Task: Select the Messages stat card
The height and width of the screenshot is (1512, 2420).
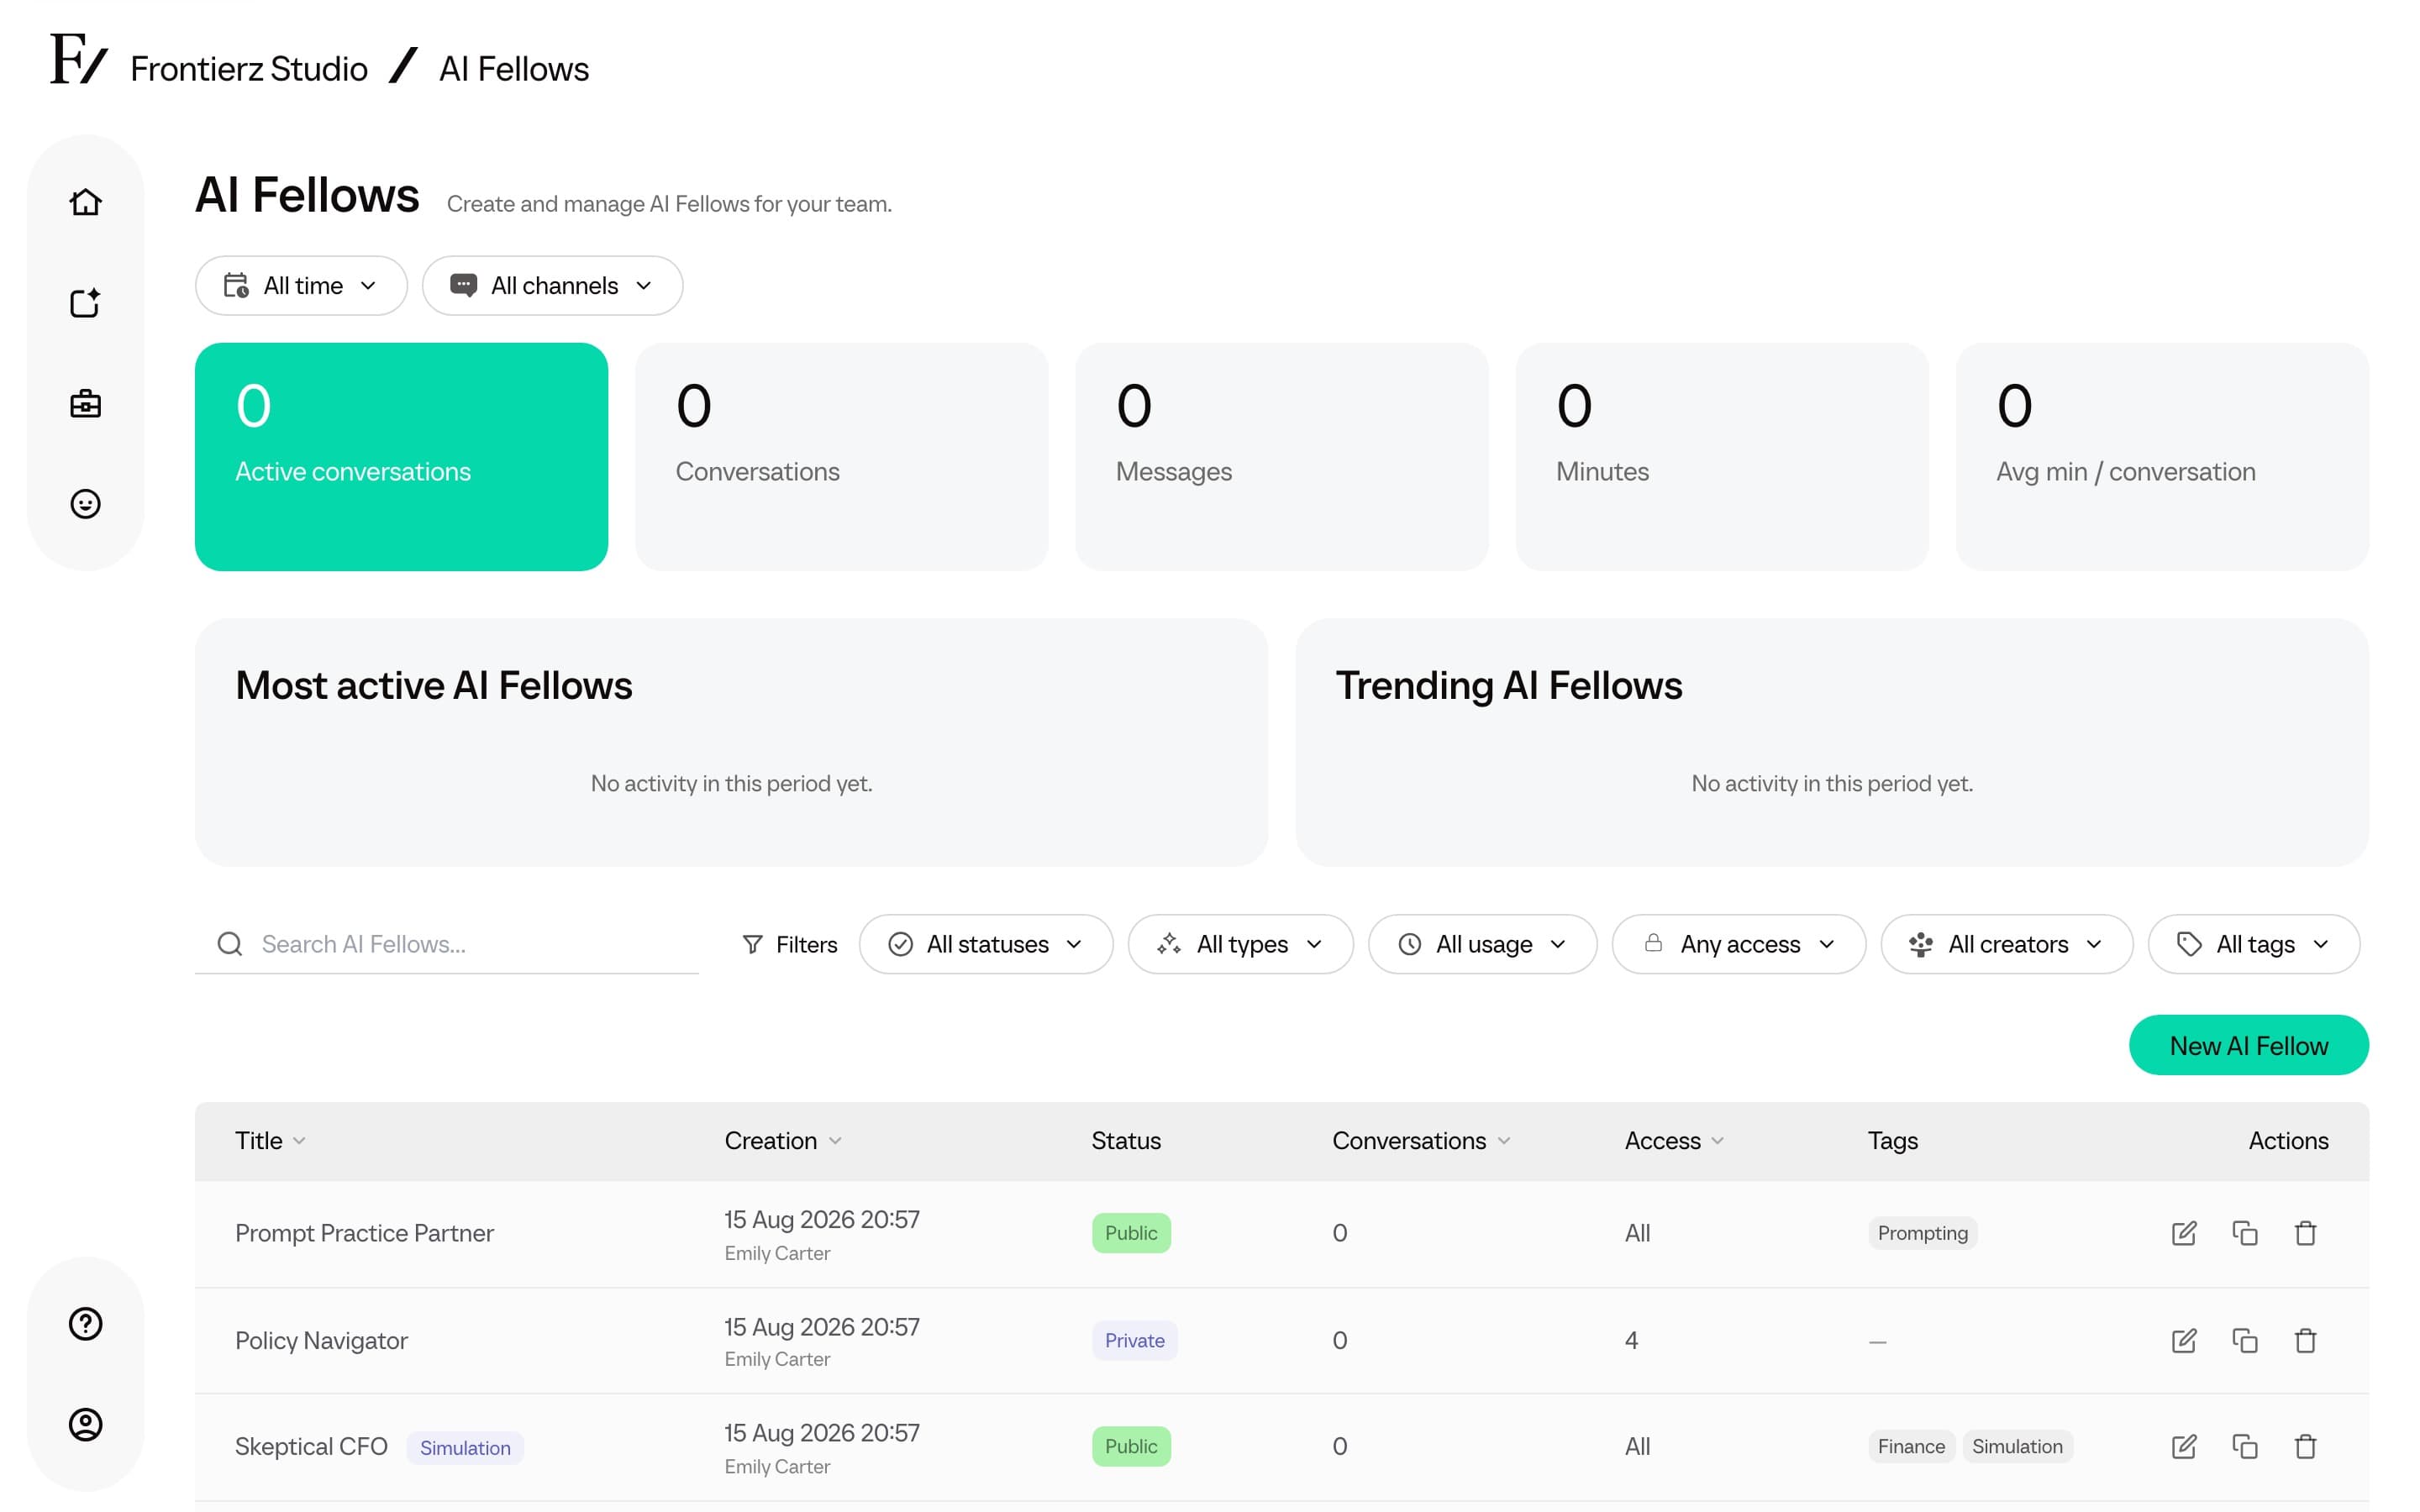Action: click(x=1281, y=457)
